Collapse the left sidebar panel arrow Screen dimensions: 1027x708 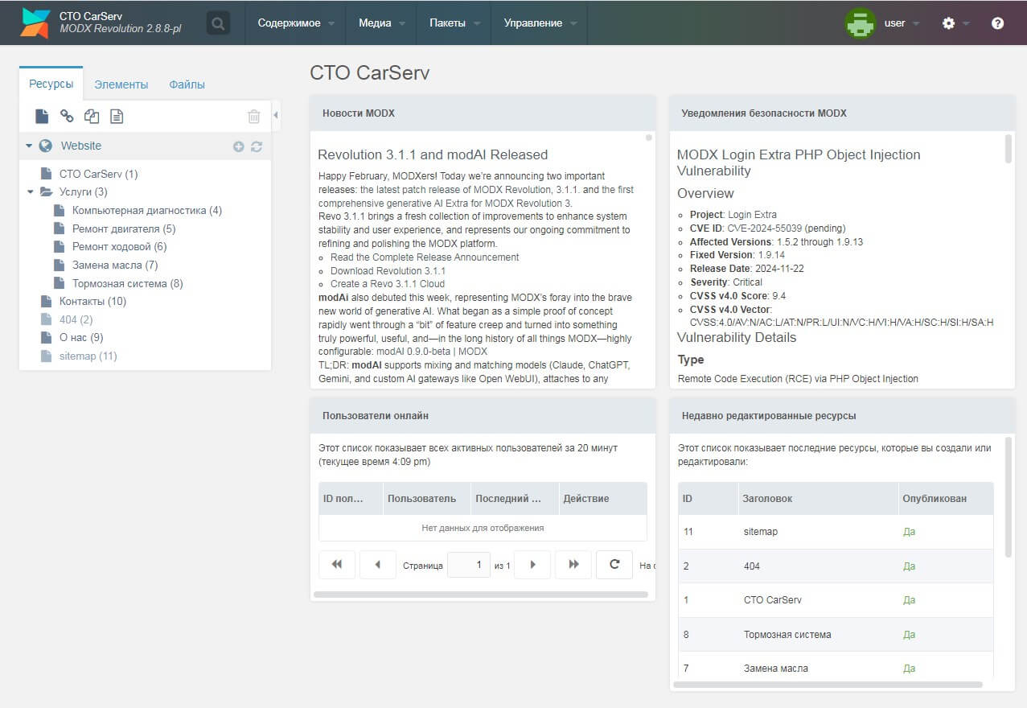click(x=276, y=116)
